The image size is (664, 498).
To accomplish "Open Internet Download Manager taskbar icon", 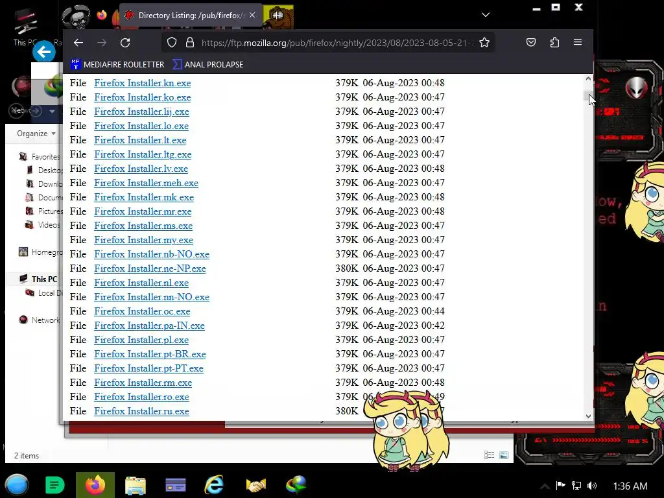I will (x=296, y=485).
